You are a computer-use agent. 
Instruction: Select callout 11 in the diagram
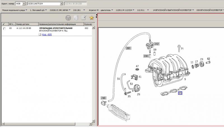(x=192, y=62)
